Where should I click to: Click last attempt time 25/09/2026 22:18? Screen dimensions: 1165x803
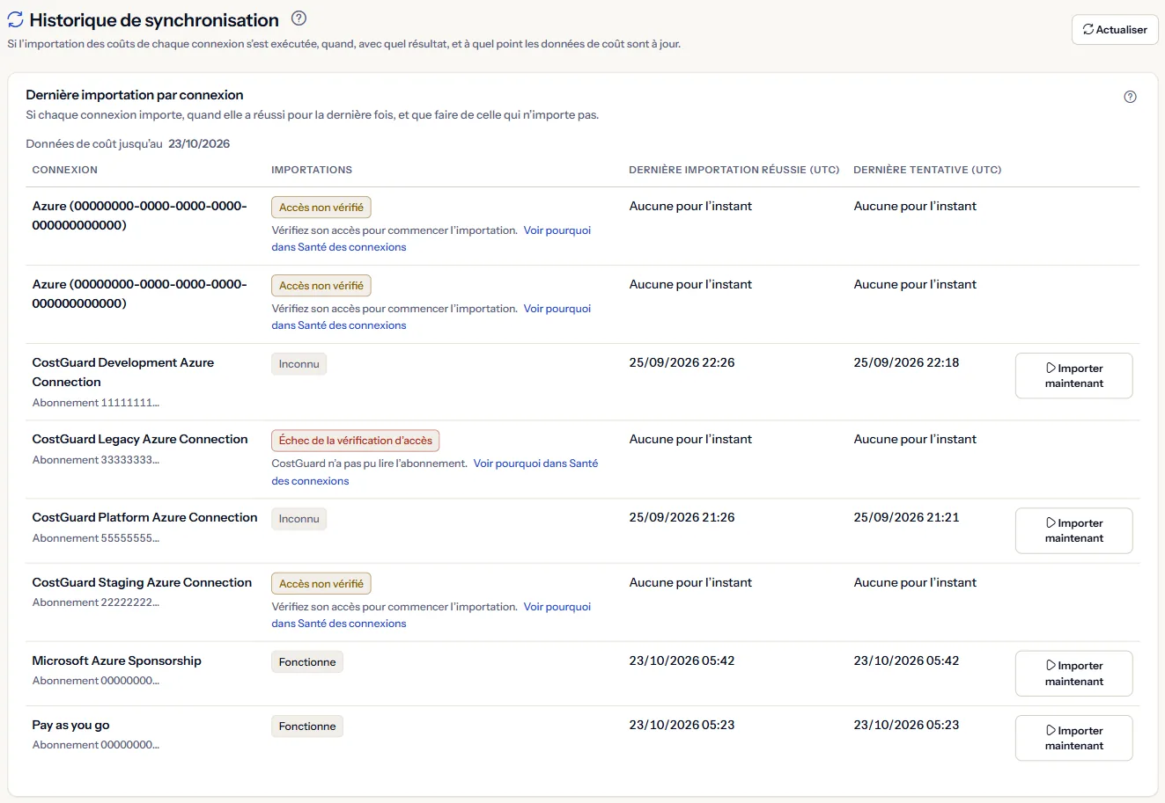(x=906, y=362)
